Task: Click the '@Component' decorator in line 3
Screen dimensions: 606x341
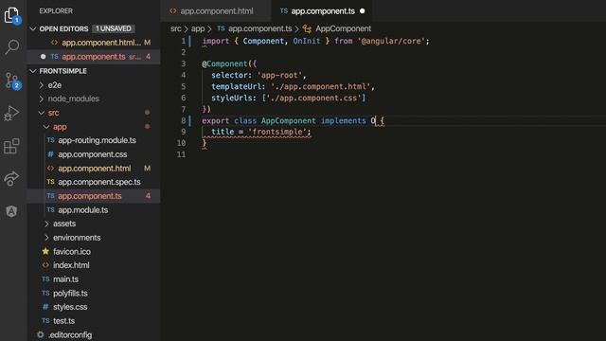Action: pyautogui.click(x=224, y=63)
